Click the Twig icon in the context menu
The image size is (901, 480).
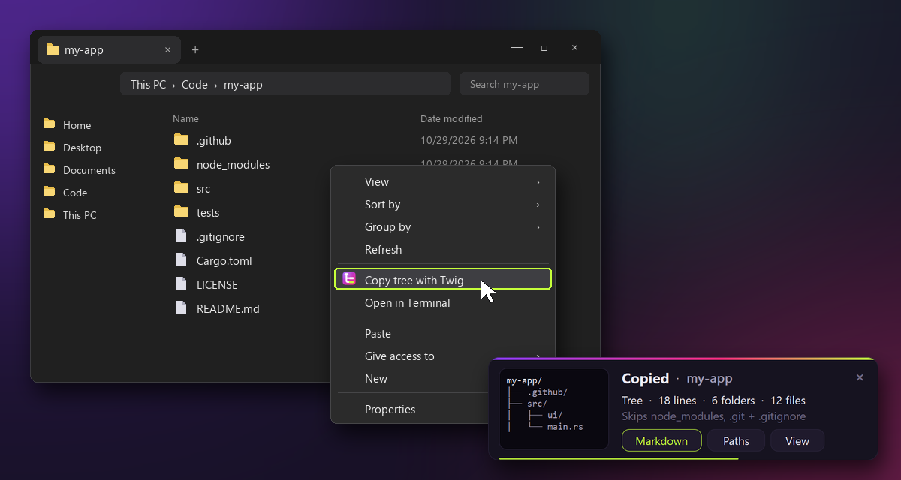(349, 279)
